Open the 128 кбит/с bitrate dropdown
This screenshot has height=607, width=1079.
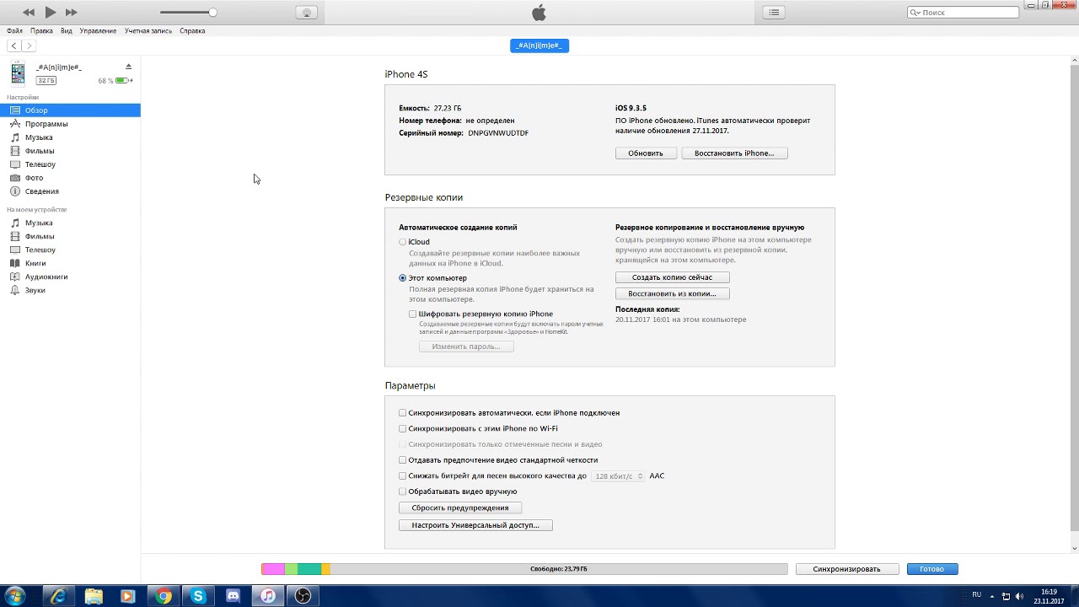[x=618, y=476]
